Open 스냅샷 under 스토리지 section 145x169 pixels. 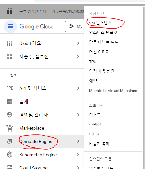pos(95,124)
